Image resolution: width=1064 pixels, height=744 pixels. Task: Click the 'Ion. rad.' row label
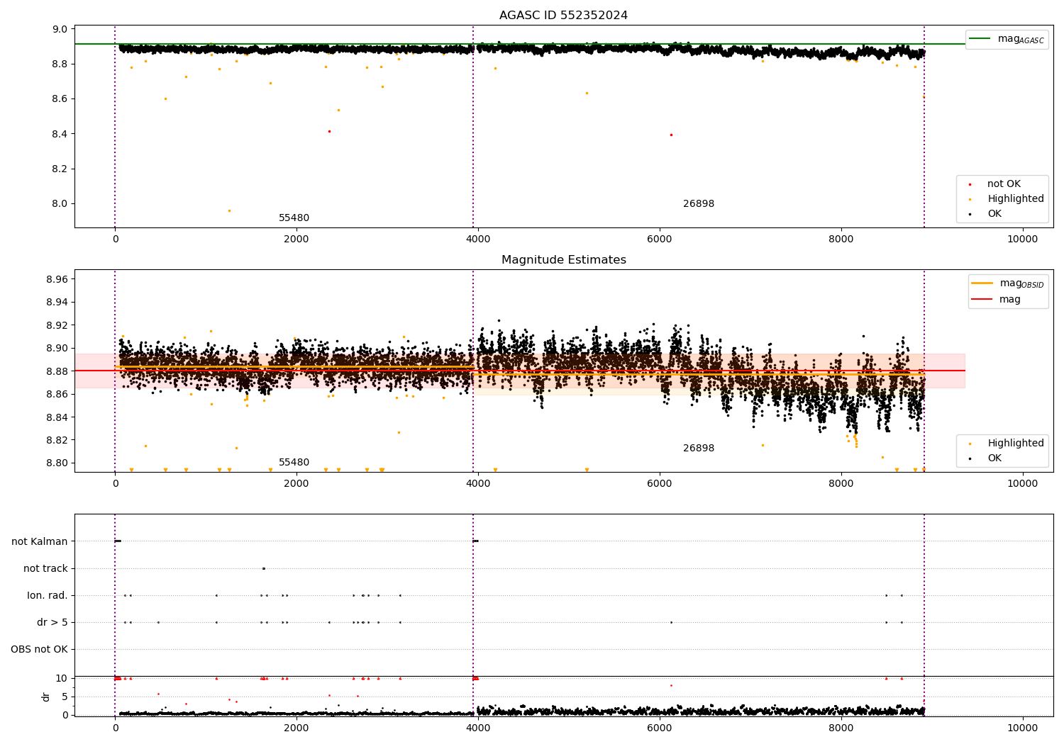pyautogui.click(x=48, y=595)
